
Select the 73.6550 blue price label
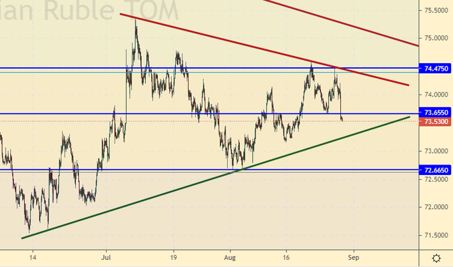(436, 113)
